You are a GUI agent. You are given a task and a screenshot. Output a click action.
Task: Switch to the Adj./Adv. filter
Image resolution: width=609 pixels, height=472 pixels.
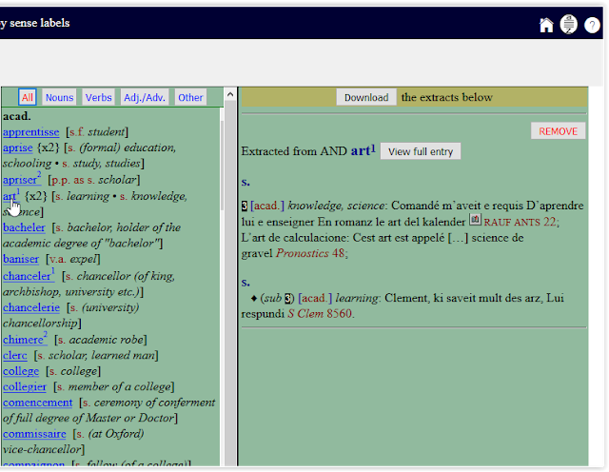coord(144,97)
